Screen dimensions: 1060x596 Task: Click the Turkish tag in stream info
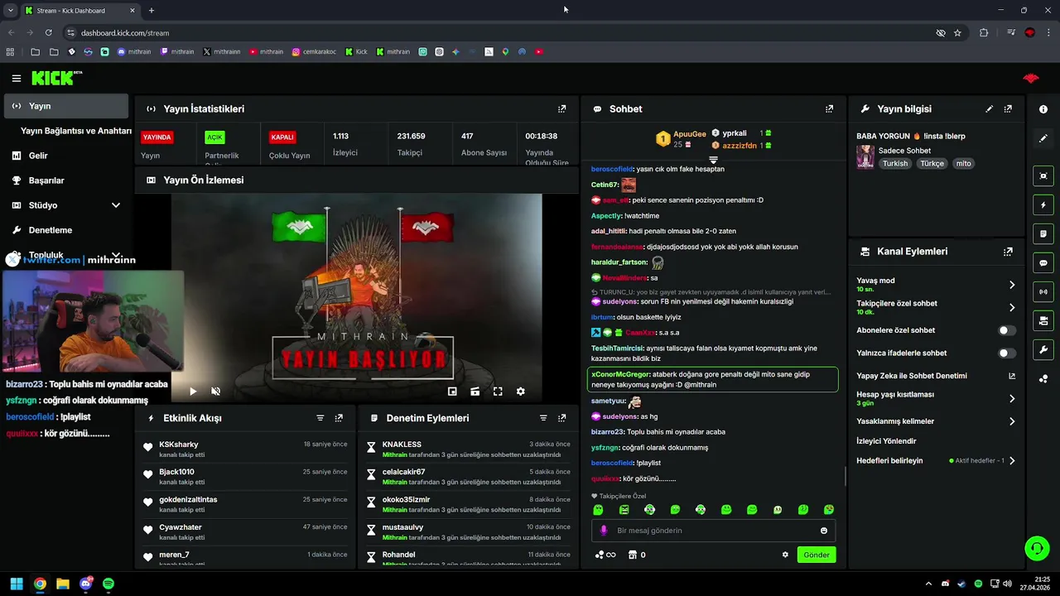895,164
